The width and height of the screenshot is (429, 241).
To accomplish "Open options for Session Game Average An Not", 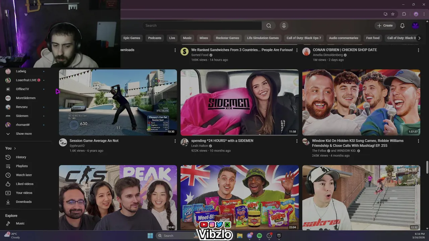I will (x=175, y=141).
